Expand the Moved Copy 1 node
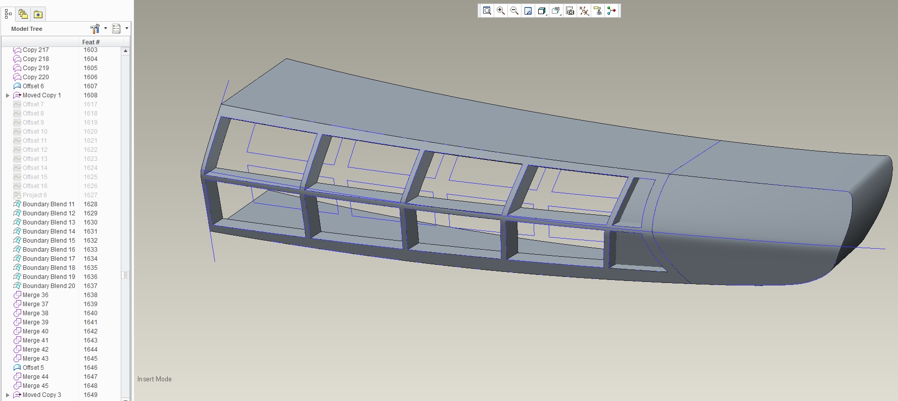Screen dimensions: 898x401 (x=8, y=95)
